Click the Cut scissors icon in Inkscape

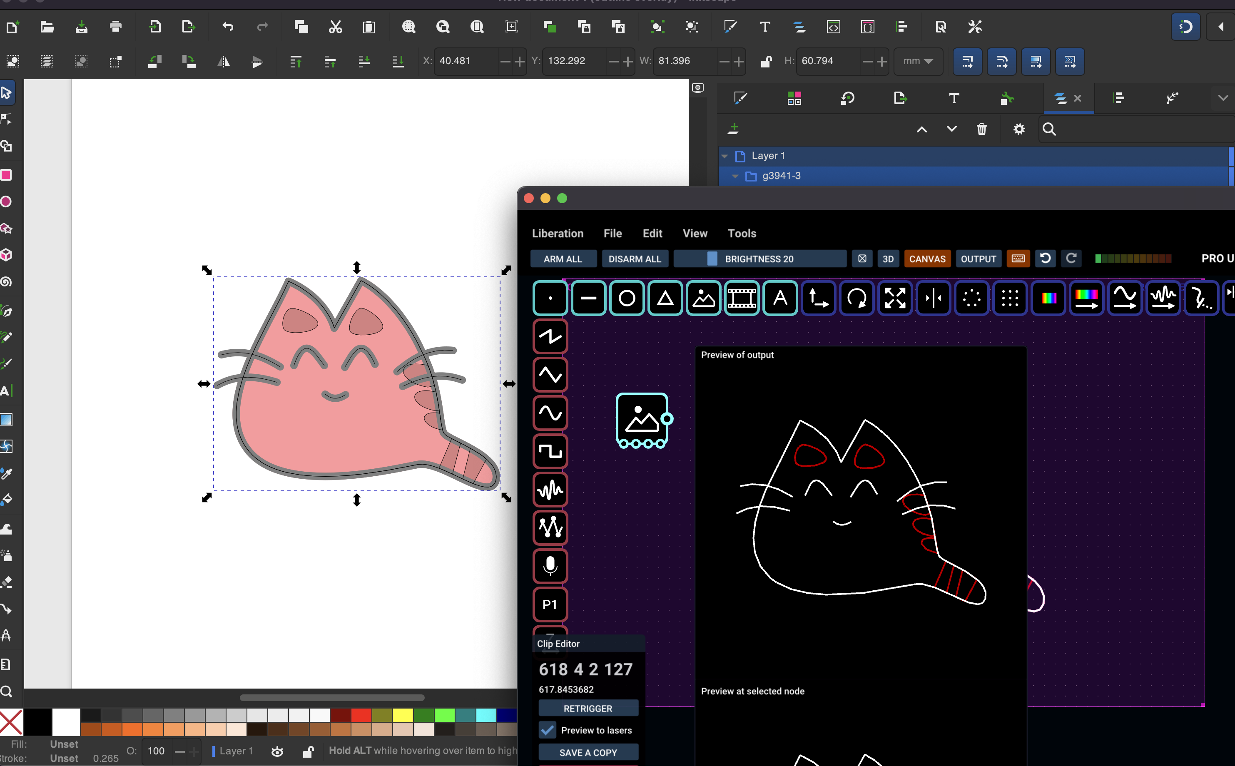click(335, 27)
